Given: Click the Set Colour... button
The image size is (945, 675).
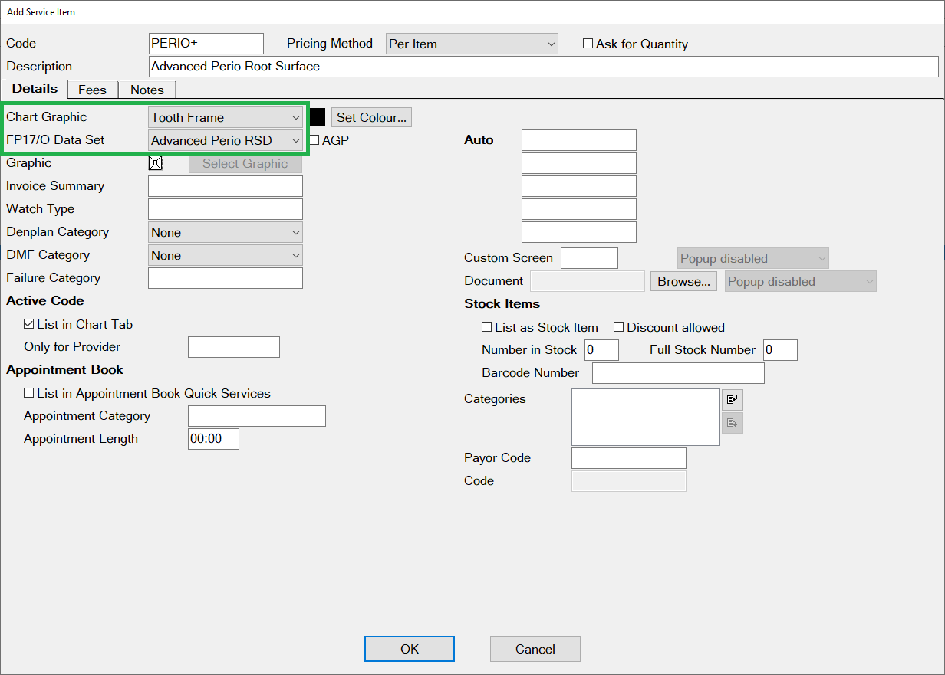Looking at the screenshot, I should click(372, 117).
